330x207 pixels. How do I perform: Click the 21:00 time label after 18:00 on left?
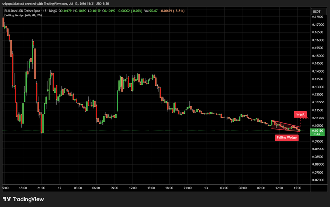point(41,188)
